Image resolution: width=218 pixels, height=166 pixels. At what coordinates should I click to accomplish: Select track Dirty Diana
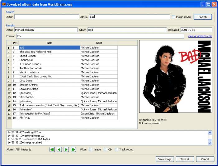pyautogui.click(x=49, y=81)
